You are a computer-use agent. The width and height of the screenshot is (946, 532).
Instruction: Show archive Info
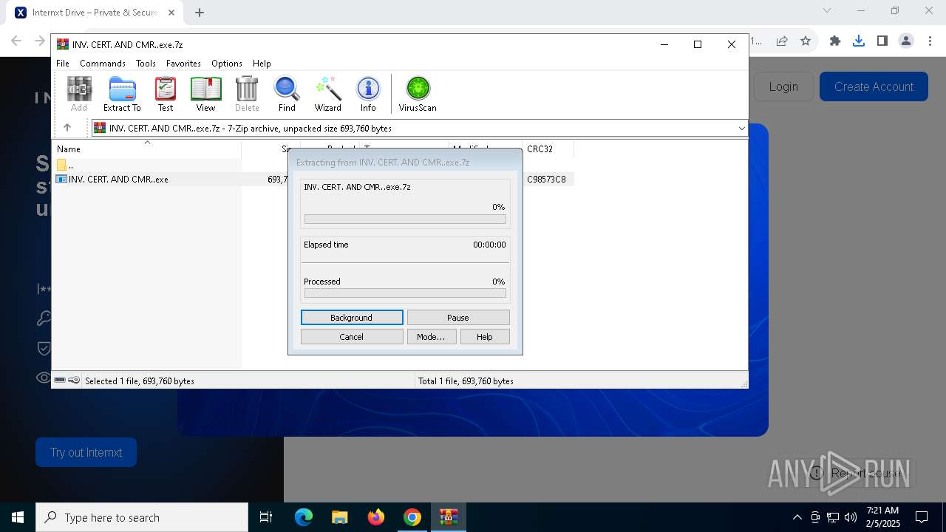coord(368,94)
